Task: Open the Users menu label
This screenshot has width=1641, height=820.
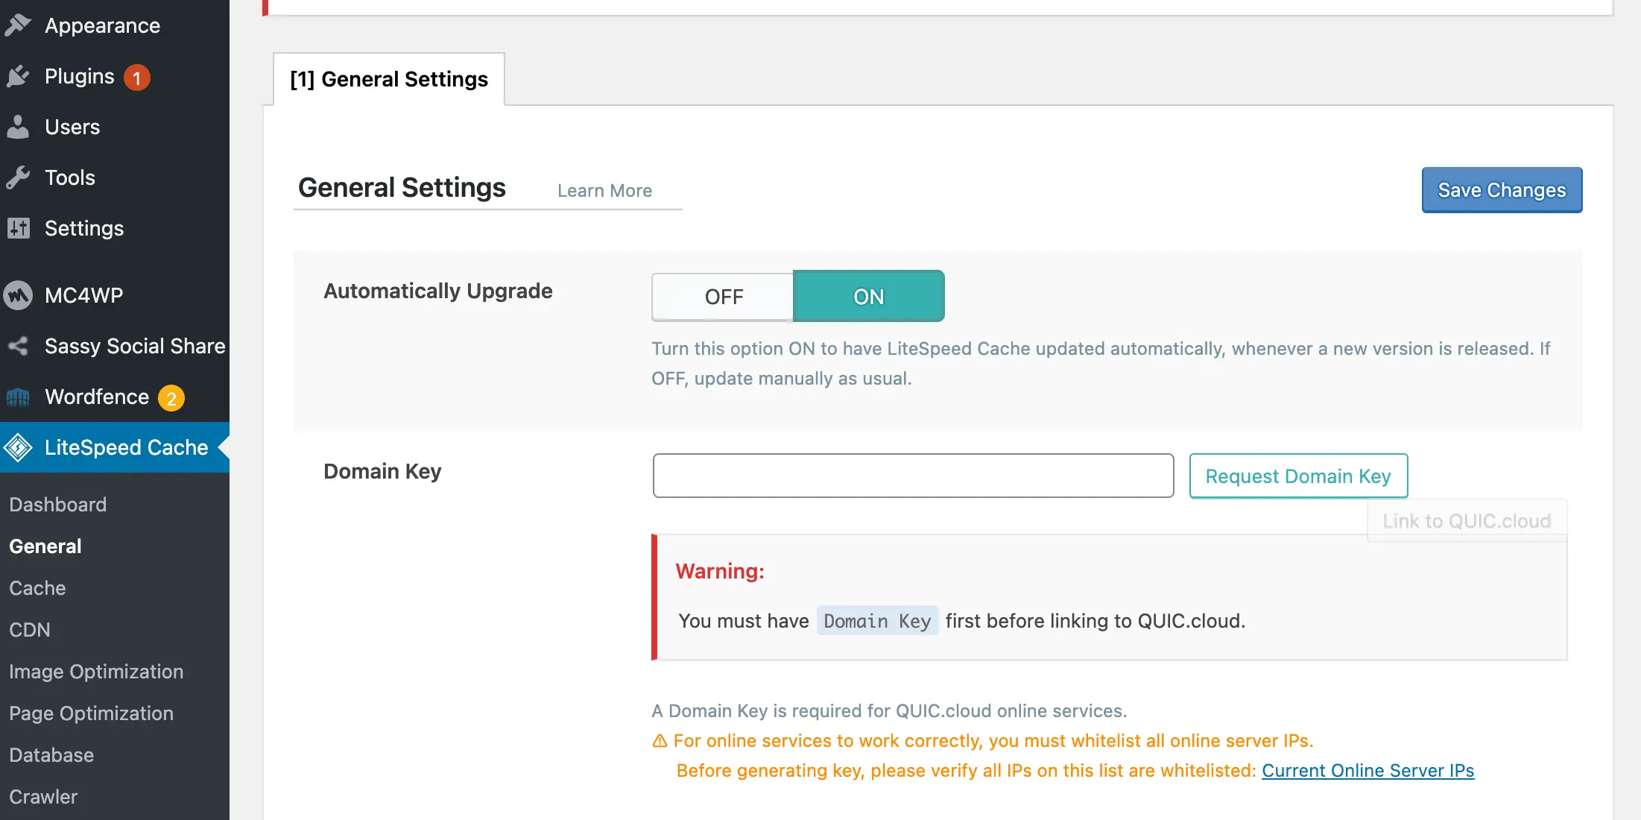Action: click(72, 127)
